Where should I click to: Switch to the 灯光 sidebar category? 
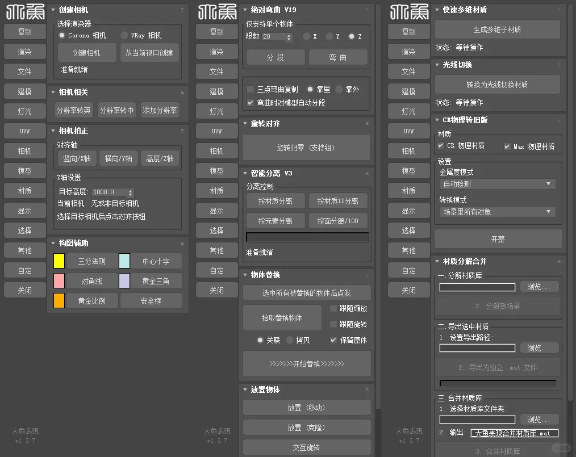point(24,111)
